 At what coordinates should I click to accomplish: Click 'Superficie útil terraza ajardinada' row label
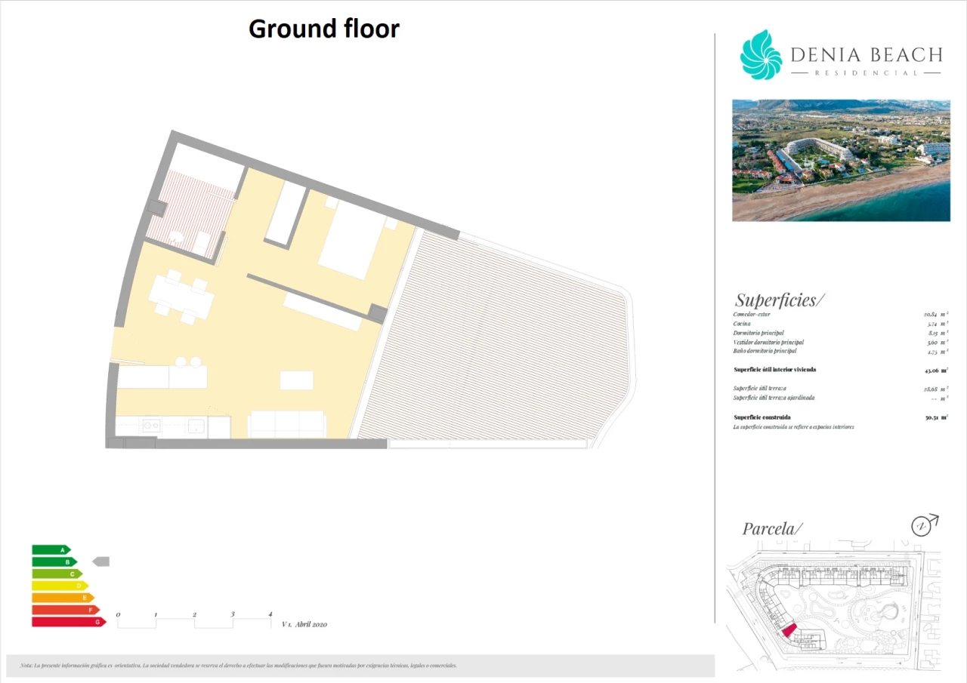774,398
